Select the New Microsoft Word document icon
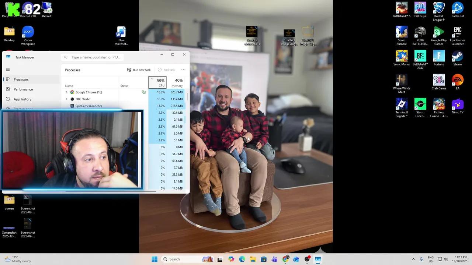 pos(121,36)
